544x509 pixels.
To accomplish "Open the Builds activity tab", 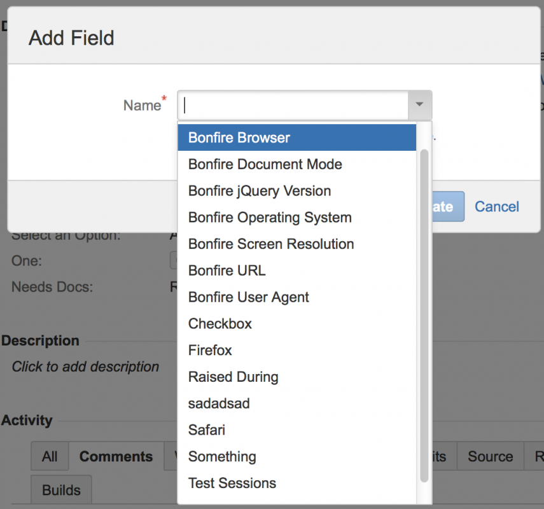I will (x=61, y=491).
